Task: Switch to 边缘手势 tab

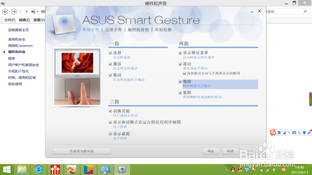Action: pyautogui.click(x=114, y=30)
